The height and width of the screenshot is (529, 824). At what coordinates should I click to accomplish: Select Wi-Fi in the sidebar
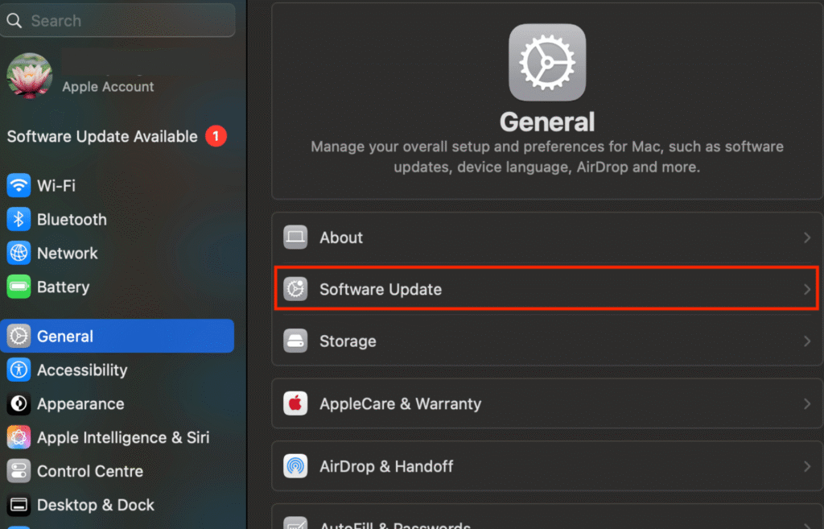point(117,186)
